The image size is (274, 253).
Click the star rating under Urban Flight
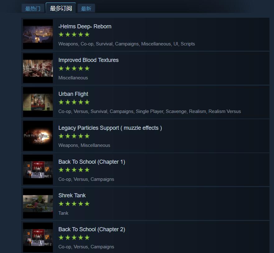(x=74, y=102)
